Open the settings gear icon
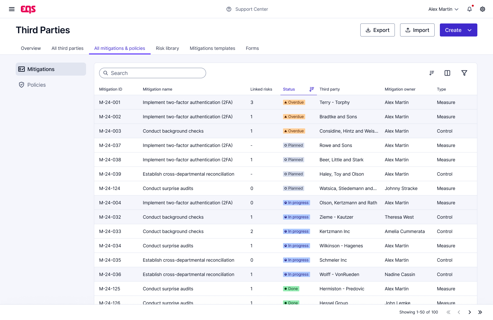 coord(483,9)
